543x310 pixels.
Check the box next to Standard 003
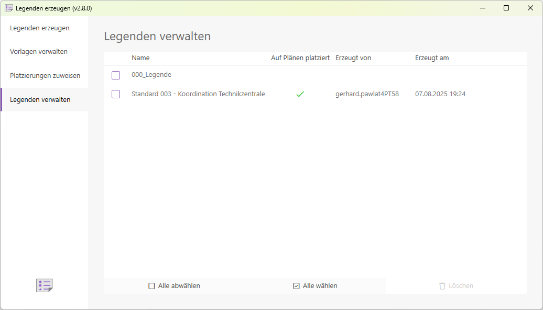(x=116, y=94)
